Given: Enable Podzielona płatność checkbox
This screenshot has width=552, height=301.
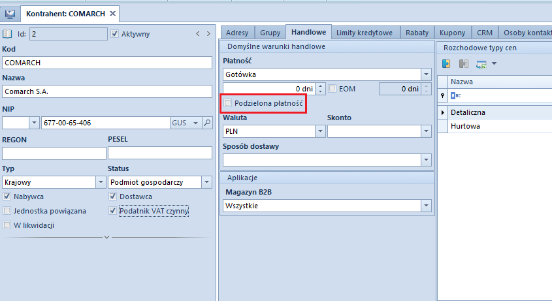Looking at the screenshot, I should pos(228,103).
